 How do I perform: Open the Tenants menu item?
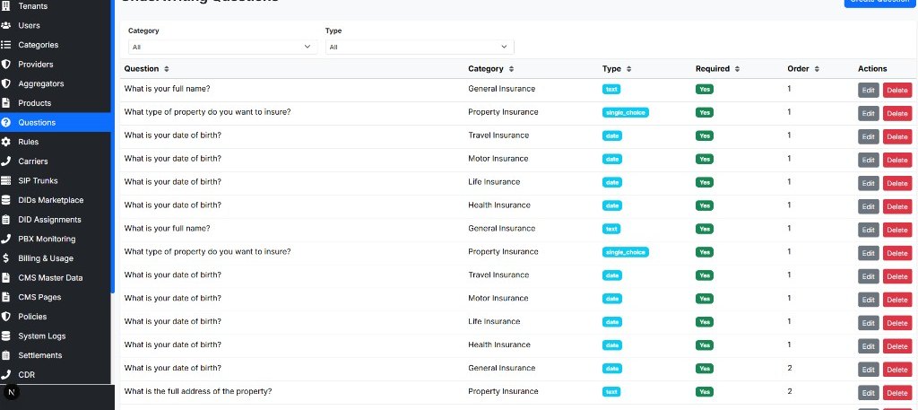tap(56, 6)
